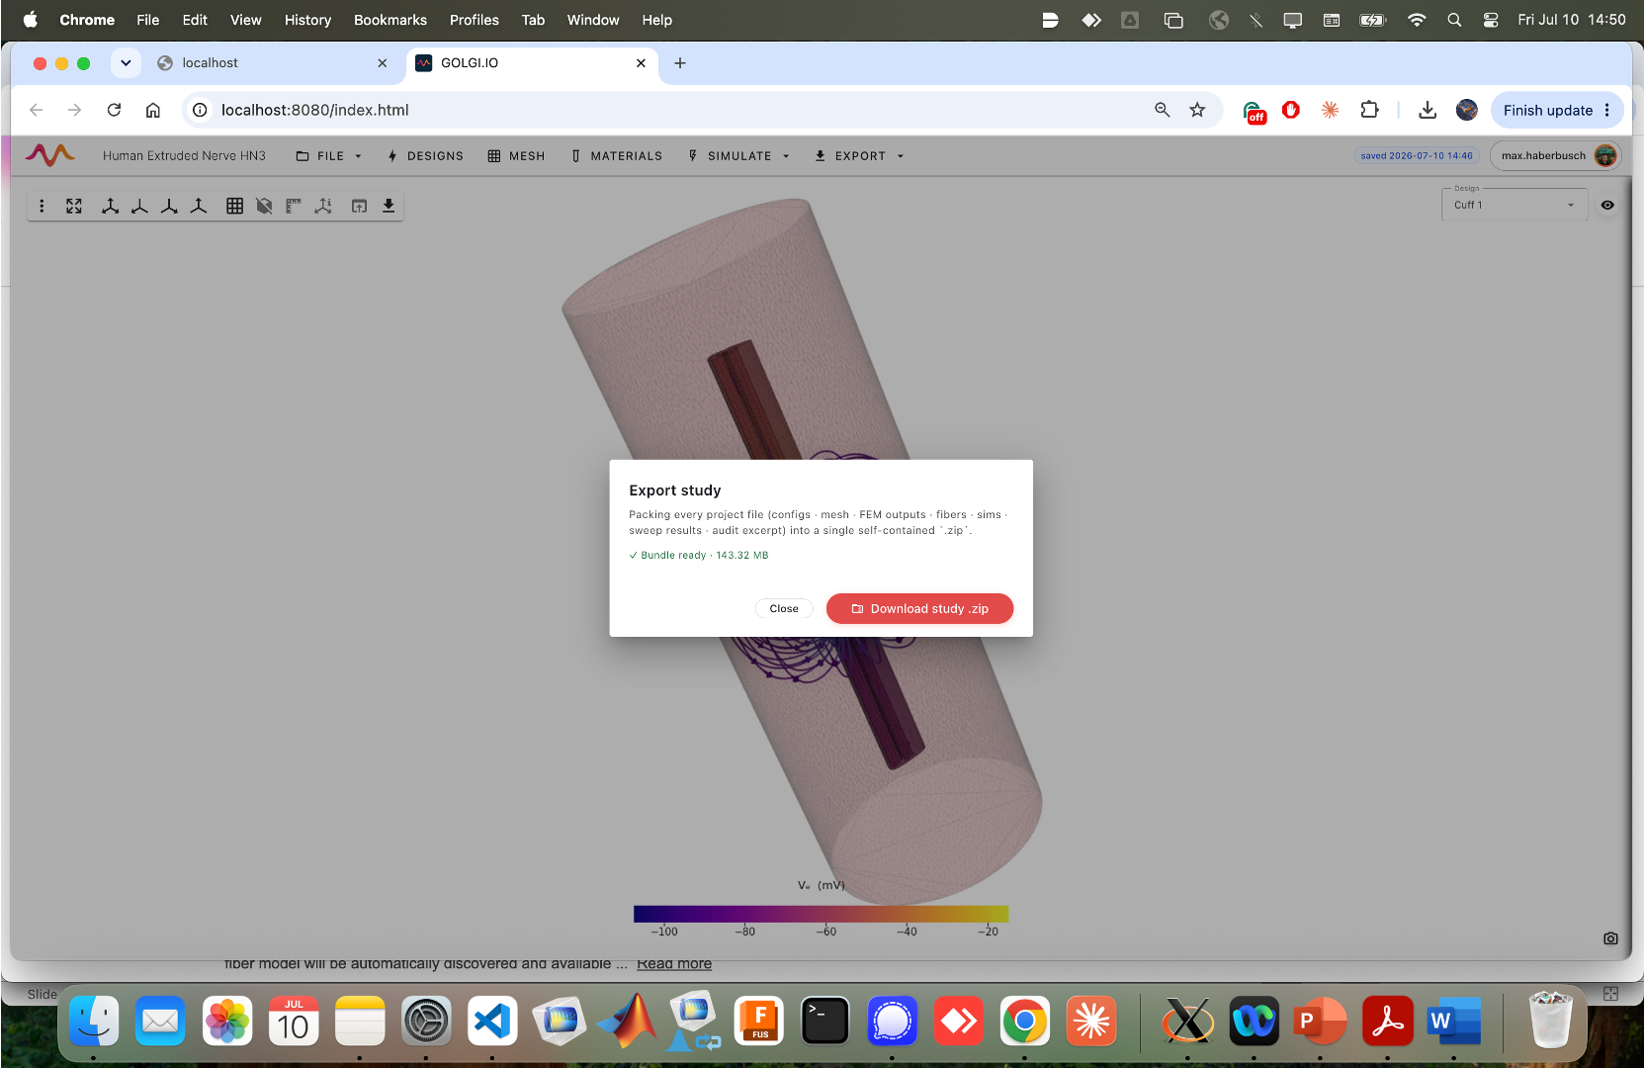
Task: Open Visual Studio Code from the Dock
Action: tap(492, 1022)
